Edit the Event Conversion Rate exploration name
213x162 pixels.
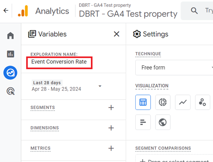coord(59,62)
